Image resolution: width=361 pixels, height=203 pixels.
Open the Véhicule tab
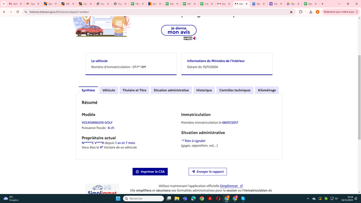(109, 90)
